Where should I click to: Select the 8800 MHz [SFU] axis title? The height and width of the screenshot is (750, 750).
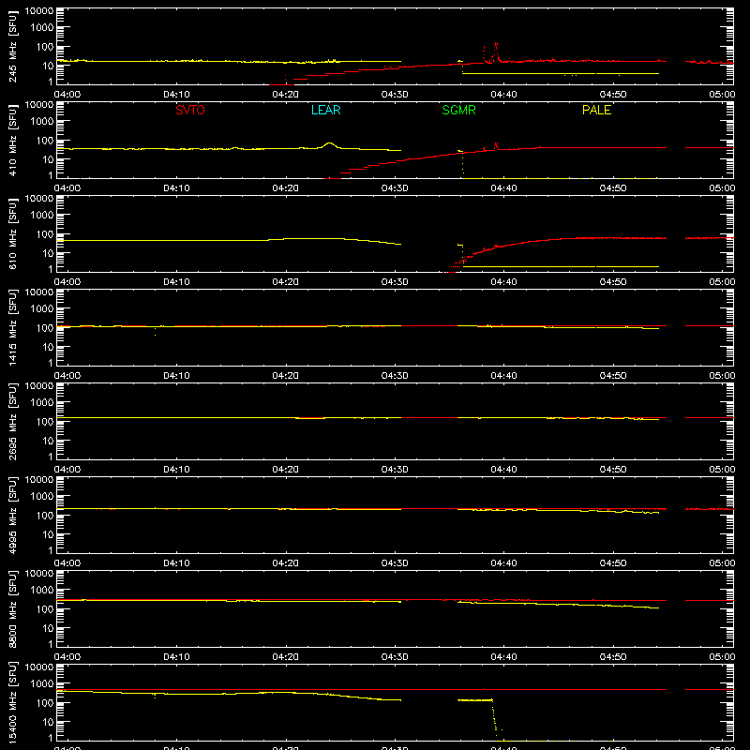12,608
